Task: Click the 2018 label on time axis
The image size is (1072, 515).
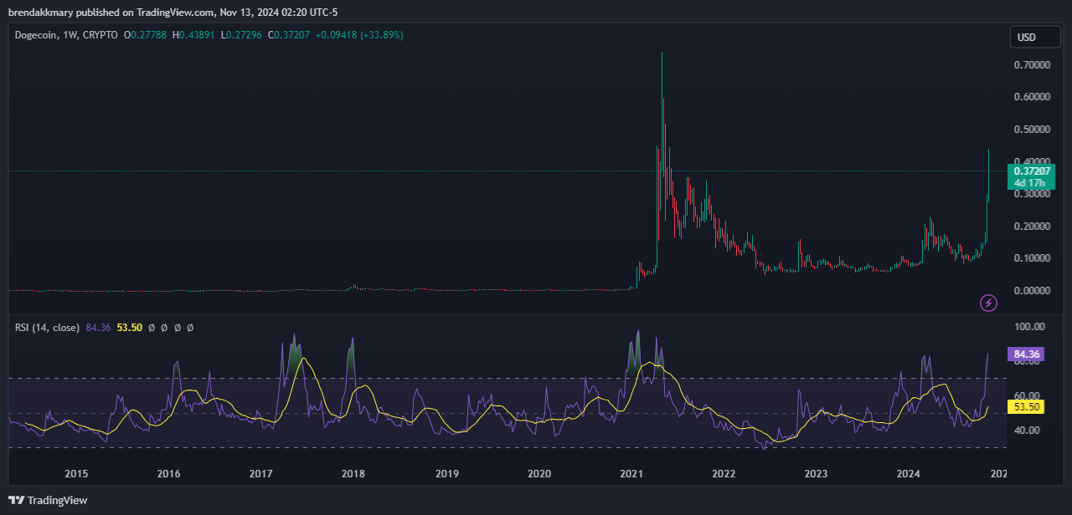Action: click(x=353, y=474)
